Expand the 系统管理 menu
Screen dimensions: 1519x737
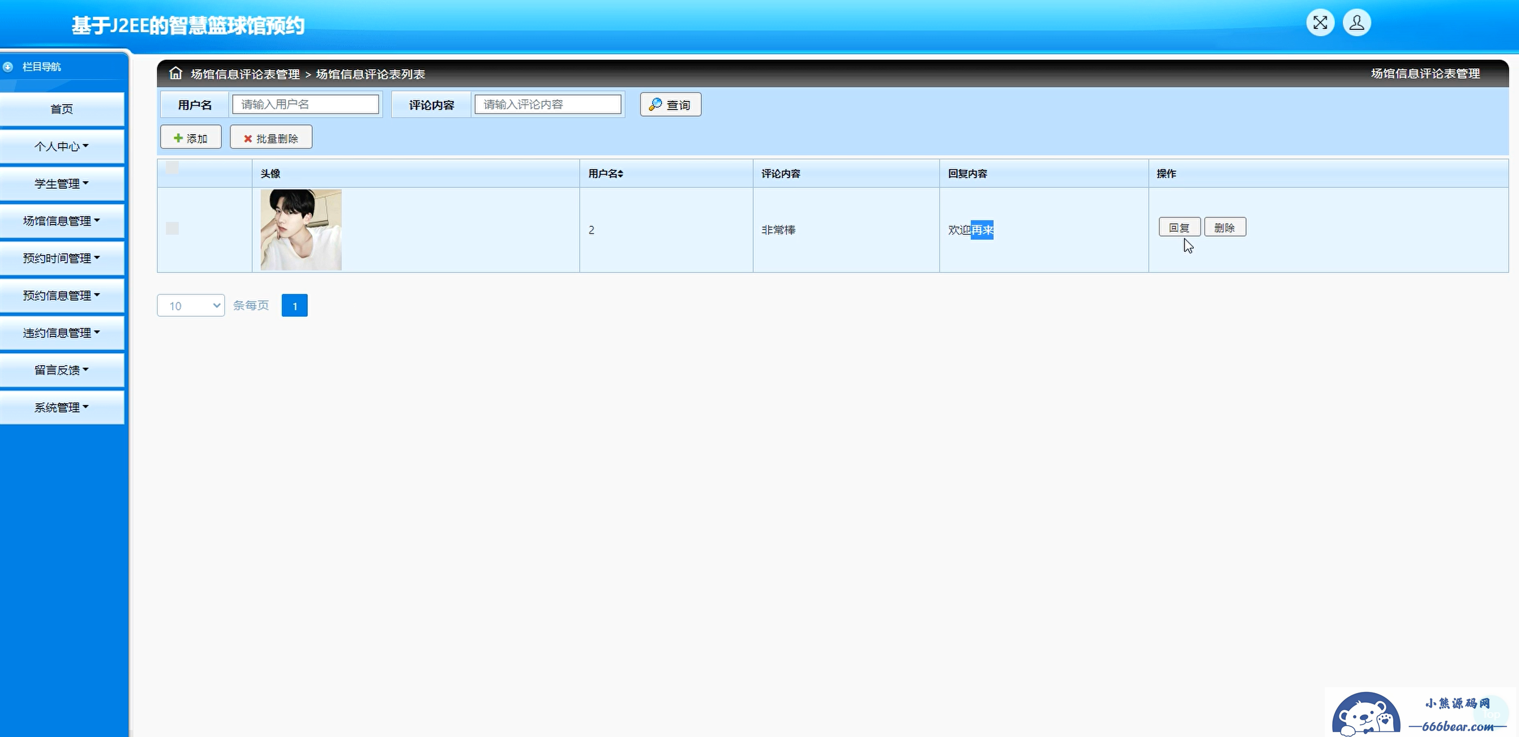pos(62,408)
